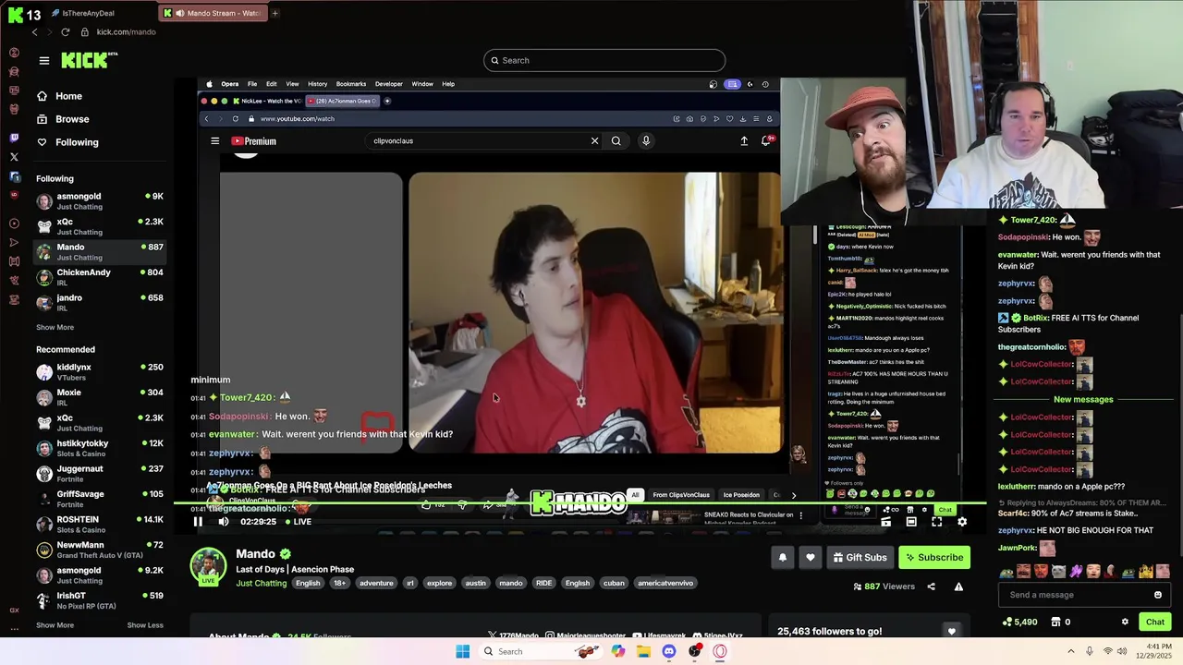Open the emoji picker in chat box
This screenshot has width=1183, height=665.
click(x=1158, y=595)
